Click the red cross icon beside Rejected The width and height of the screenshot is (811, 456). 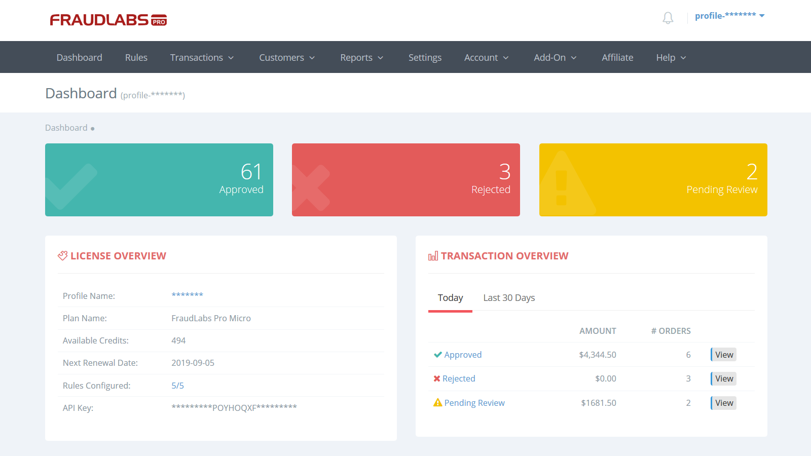coord(437,378)
